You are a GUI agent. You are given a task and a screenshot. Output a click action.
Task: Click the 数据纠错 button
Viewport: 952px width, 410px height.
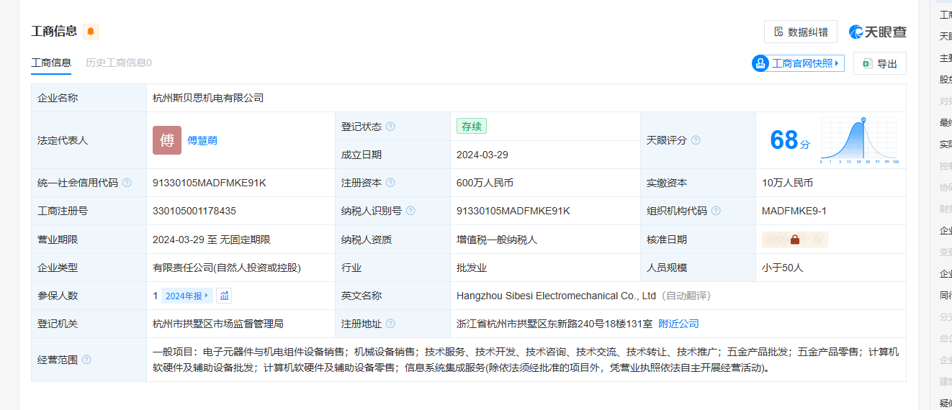(x=801, y=32)
